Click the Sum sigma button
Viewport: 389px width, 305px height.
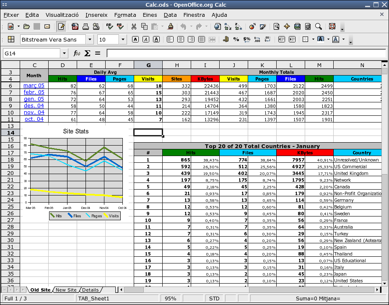click(x=87, y=53)
